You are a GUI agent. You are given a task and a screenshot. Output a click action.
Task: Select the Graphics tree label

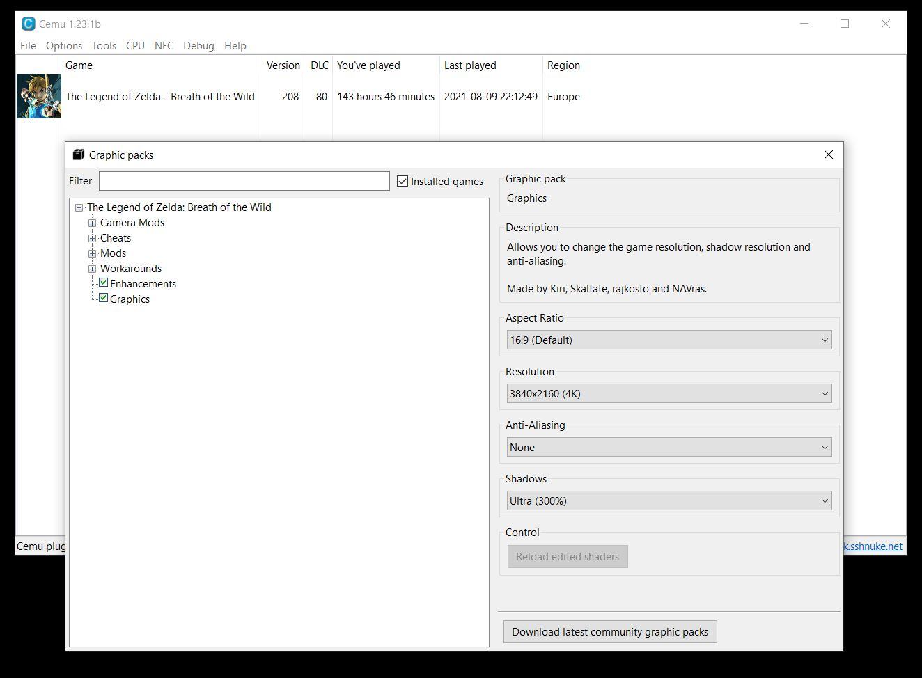(130, 299)
